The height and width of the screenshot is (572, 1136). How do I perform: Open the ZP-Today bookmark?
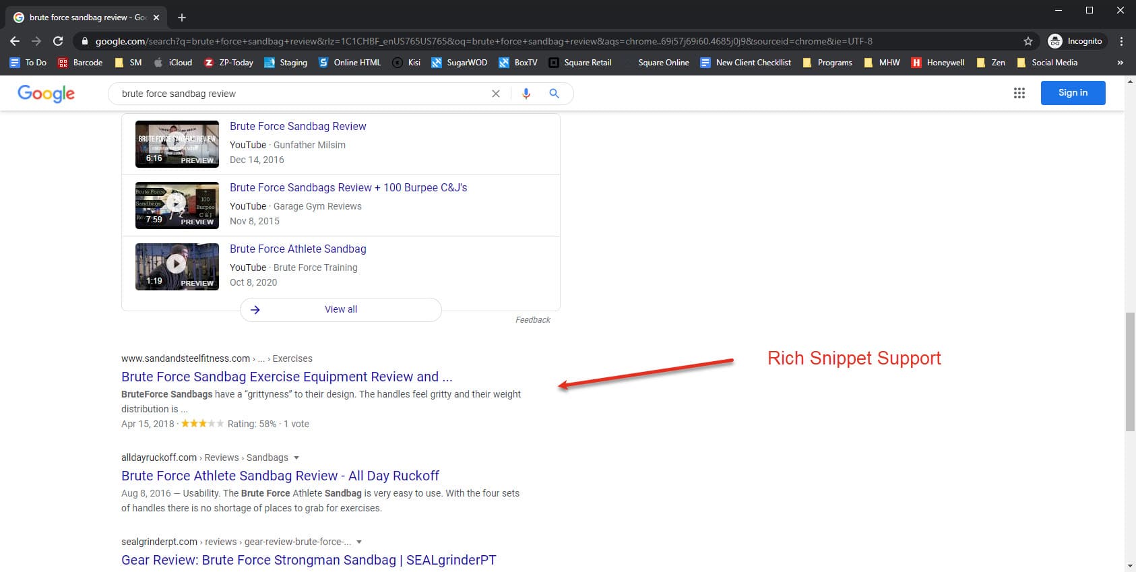228,63
